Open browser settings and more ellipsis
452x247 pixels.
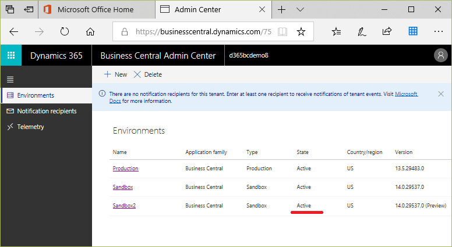click(x=438, y=31)
